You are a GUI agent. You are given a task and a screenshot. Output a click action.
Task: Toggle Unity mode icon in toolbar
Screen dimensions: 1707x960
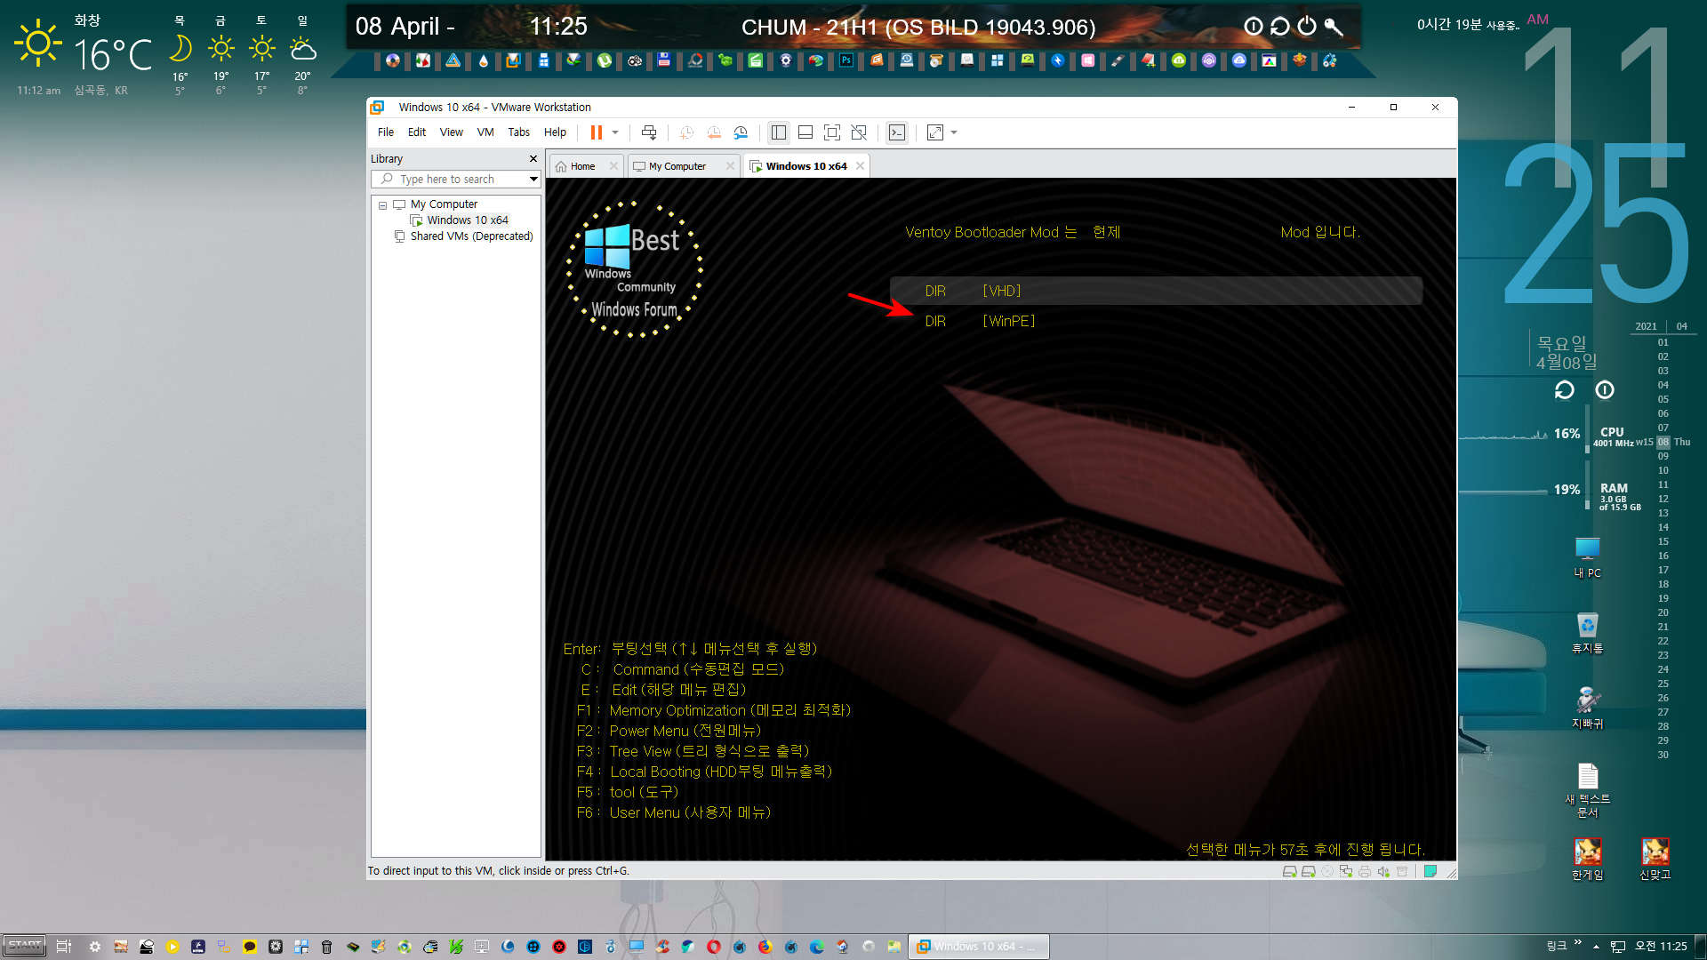point(859,132)
